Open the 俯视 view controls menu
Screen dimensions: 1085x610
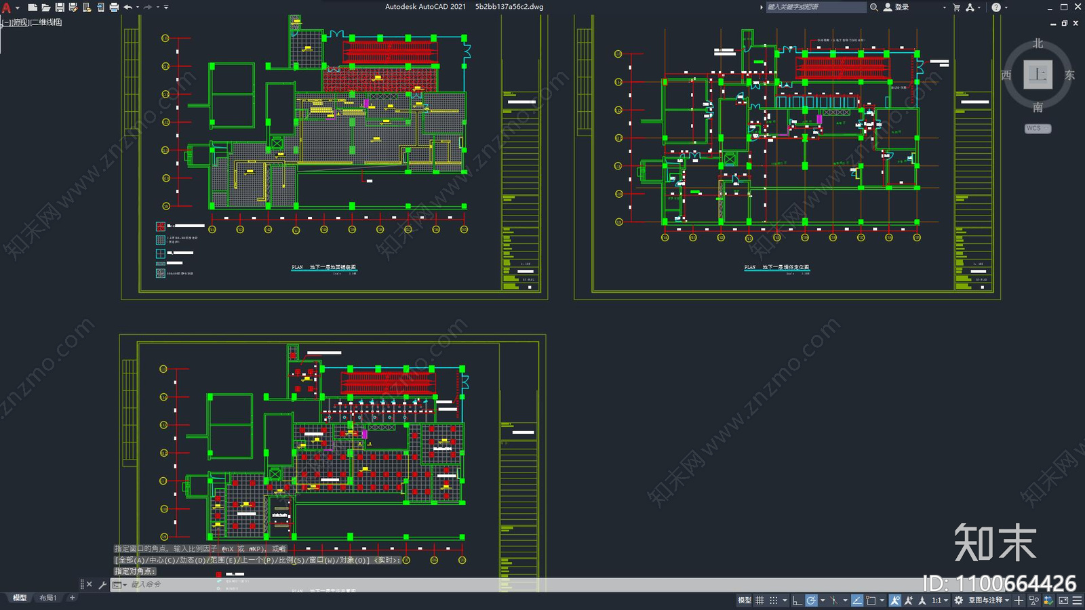[x=20, y=22]
